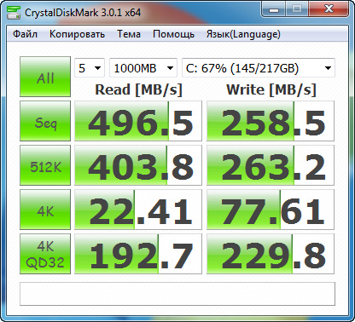Click the 4K read result 22.41
Screen dimensions: 355x322
138,210
